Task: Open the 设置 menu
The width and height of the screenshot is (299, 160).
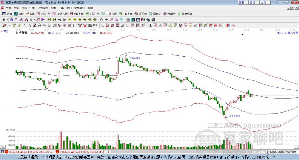Action: point(53,8)
